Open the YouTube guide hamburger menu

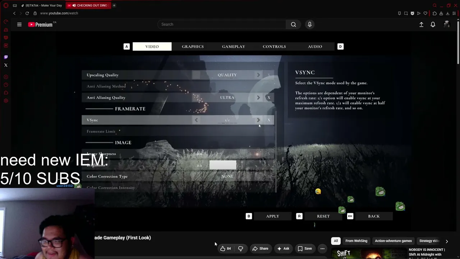click(19, 24)
